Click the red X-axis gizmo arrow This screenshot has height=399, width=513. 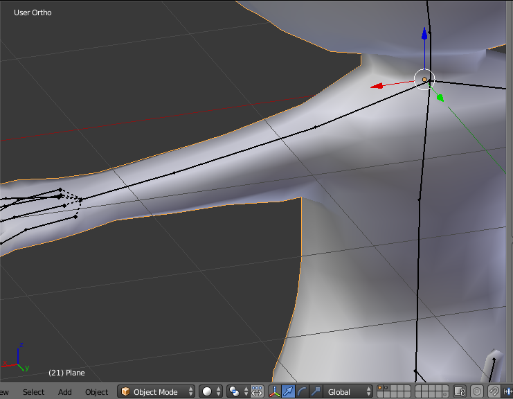[x=377, y=86]
